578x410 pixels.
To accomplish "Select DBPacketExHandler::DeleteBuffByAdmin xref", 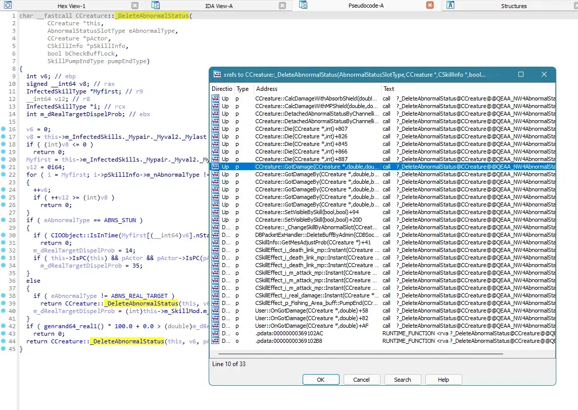I will click(382, 235).
